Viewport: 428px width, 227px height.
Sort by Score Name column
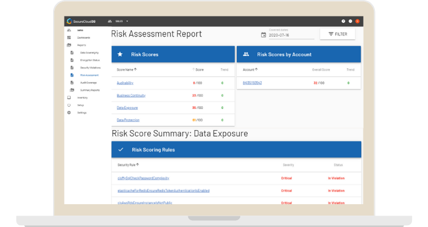(x=127, y=70)
